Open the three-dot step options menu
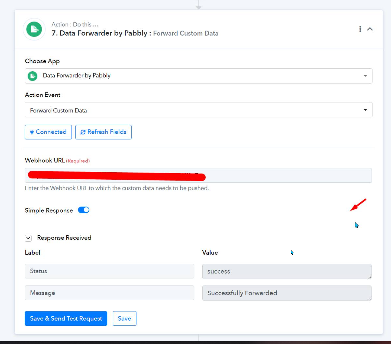Image resolution: width=391 pixels, height=344 pixels. click(x=360, y=29)
